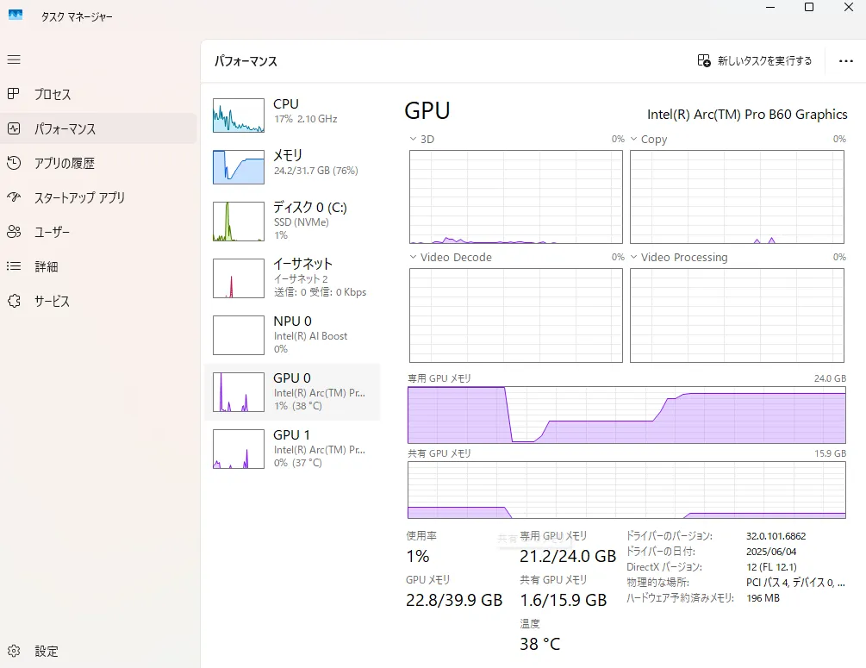Screen dimensions: 866x668
Task: Open the Copy engine selector chevron
Action: tap(634, 139)
